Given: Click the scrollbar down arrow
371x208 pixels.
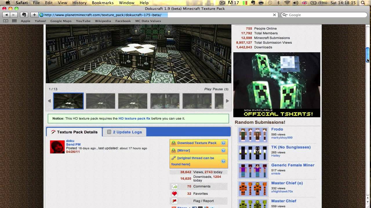Looking at the screenshot, I should tap(368, 202).
